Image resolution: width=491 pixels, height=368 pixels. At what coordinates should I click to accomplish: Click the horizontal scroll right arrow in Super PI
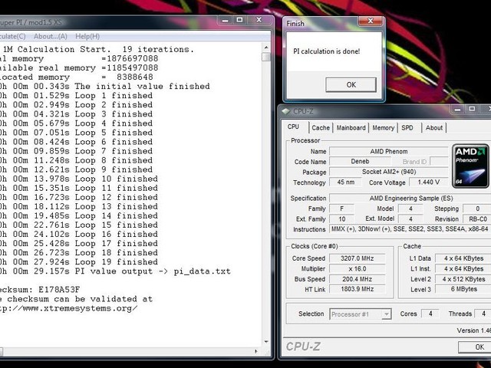click(x=256, y=351)
